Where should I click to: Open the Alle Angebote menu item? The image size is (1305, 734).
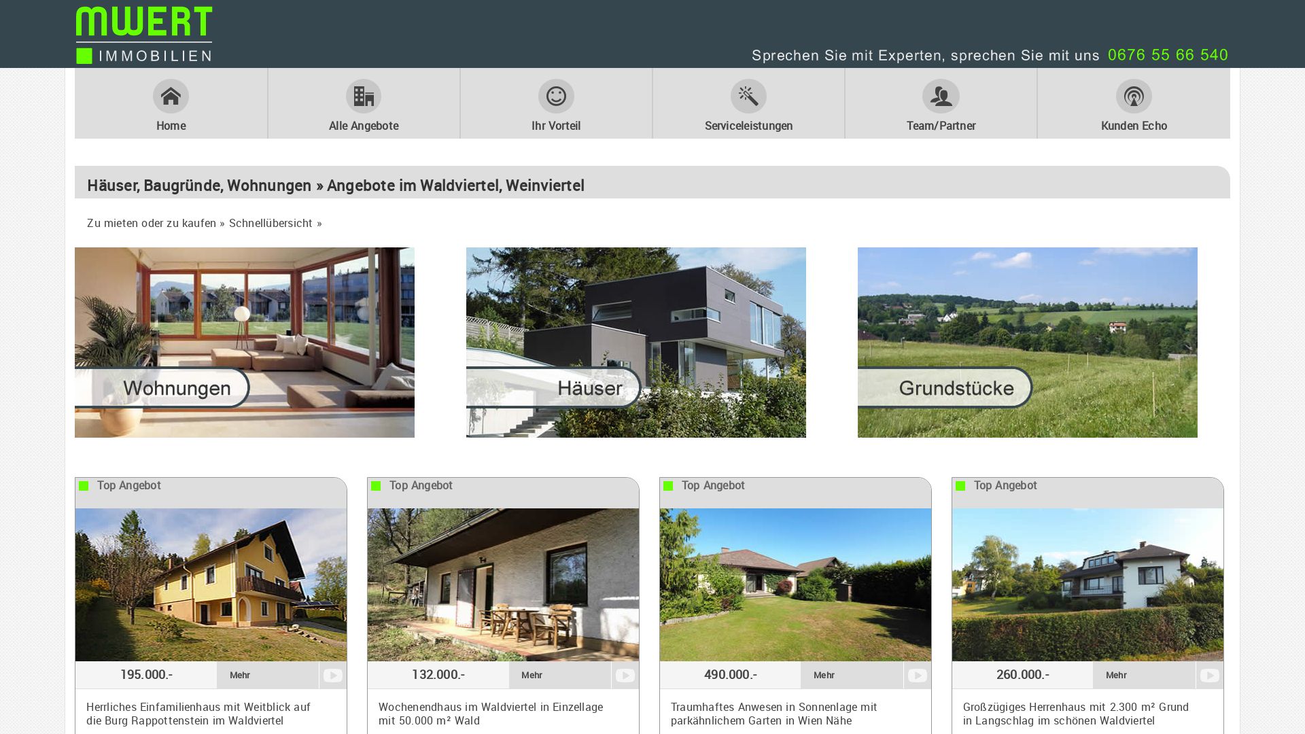pos(364,126)
